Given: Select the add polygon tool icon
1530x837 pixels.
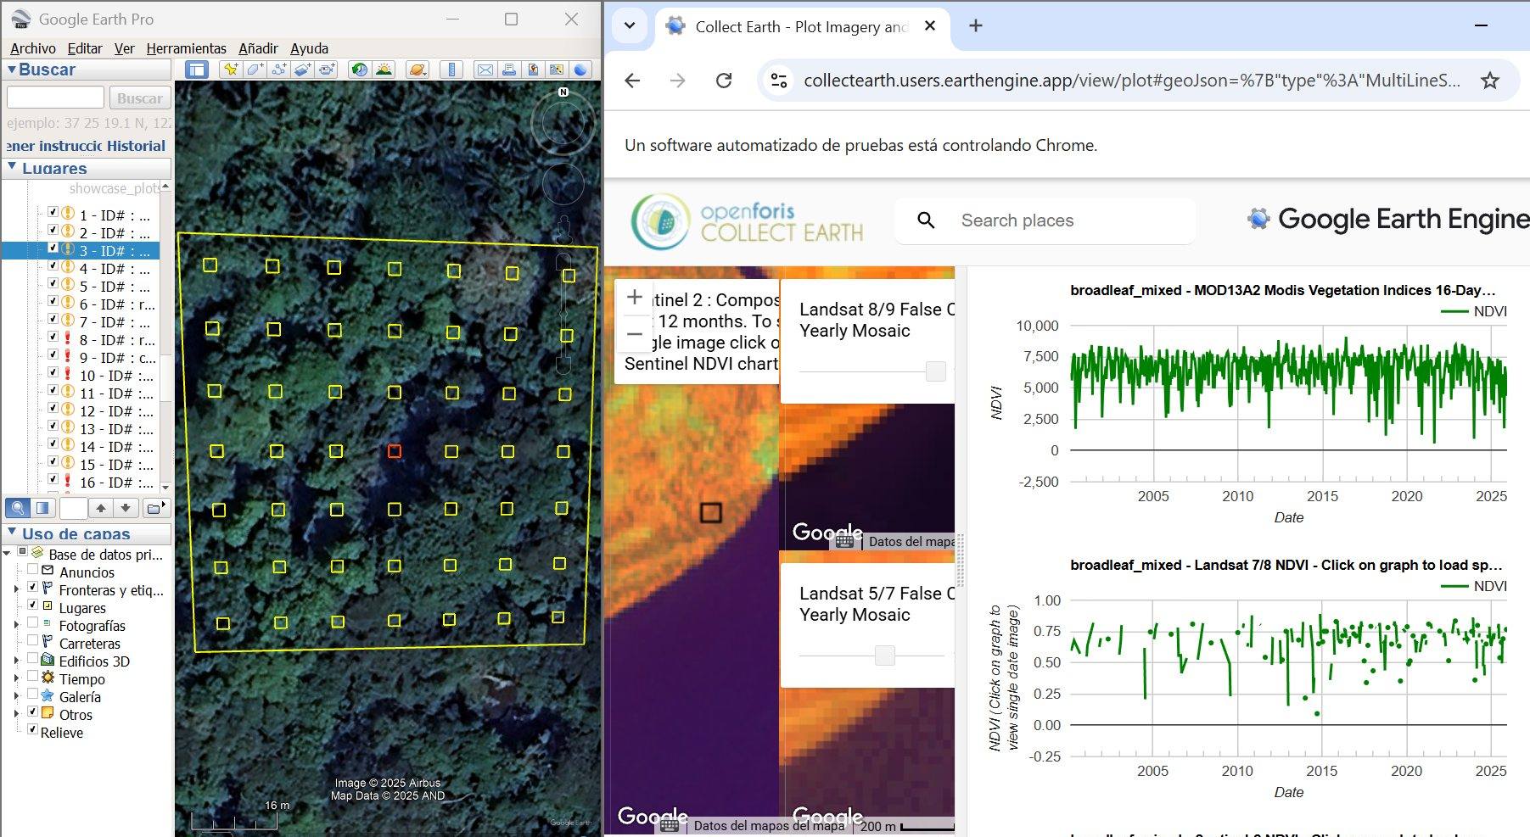Looking at the screenshot, I should point(255,70).
